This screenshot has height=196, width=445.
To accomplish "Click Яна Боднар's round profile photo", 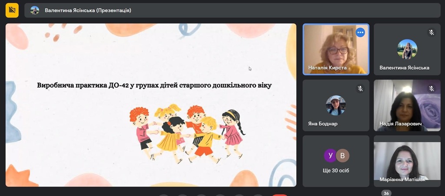I will (x=336, y=105).
